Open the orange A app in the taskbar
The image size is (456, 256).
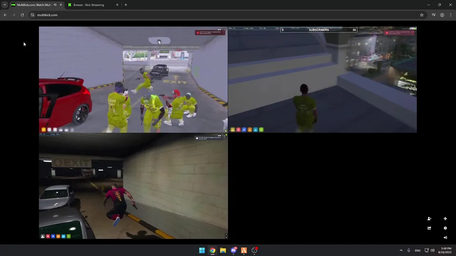[x=244, y=250]
